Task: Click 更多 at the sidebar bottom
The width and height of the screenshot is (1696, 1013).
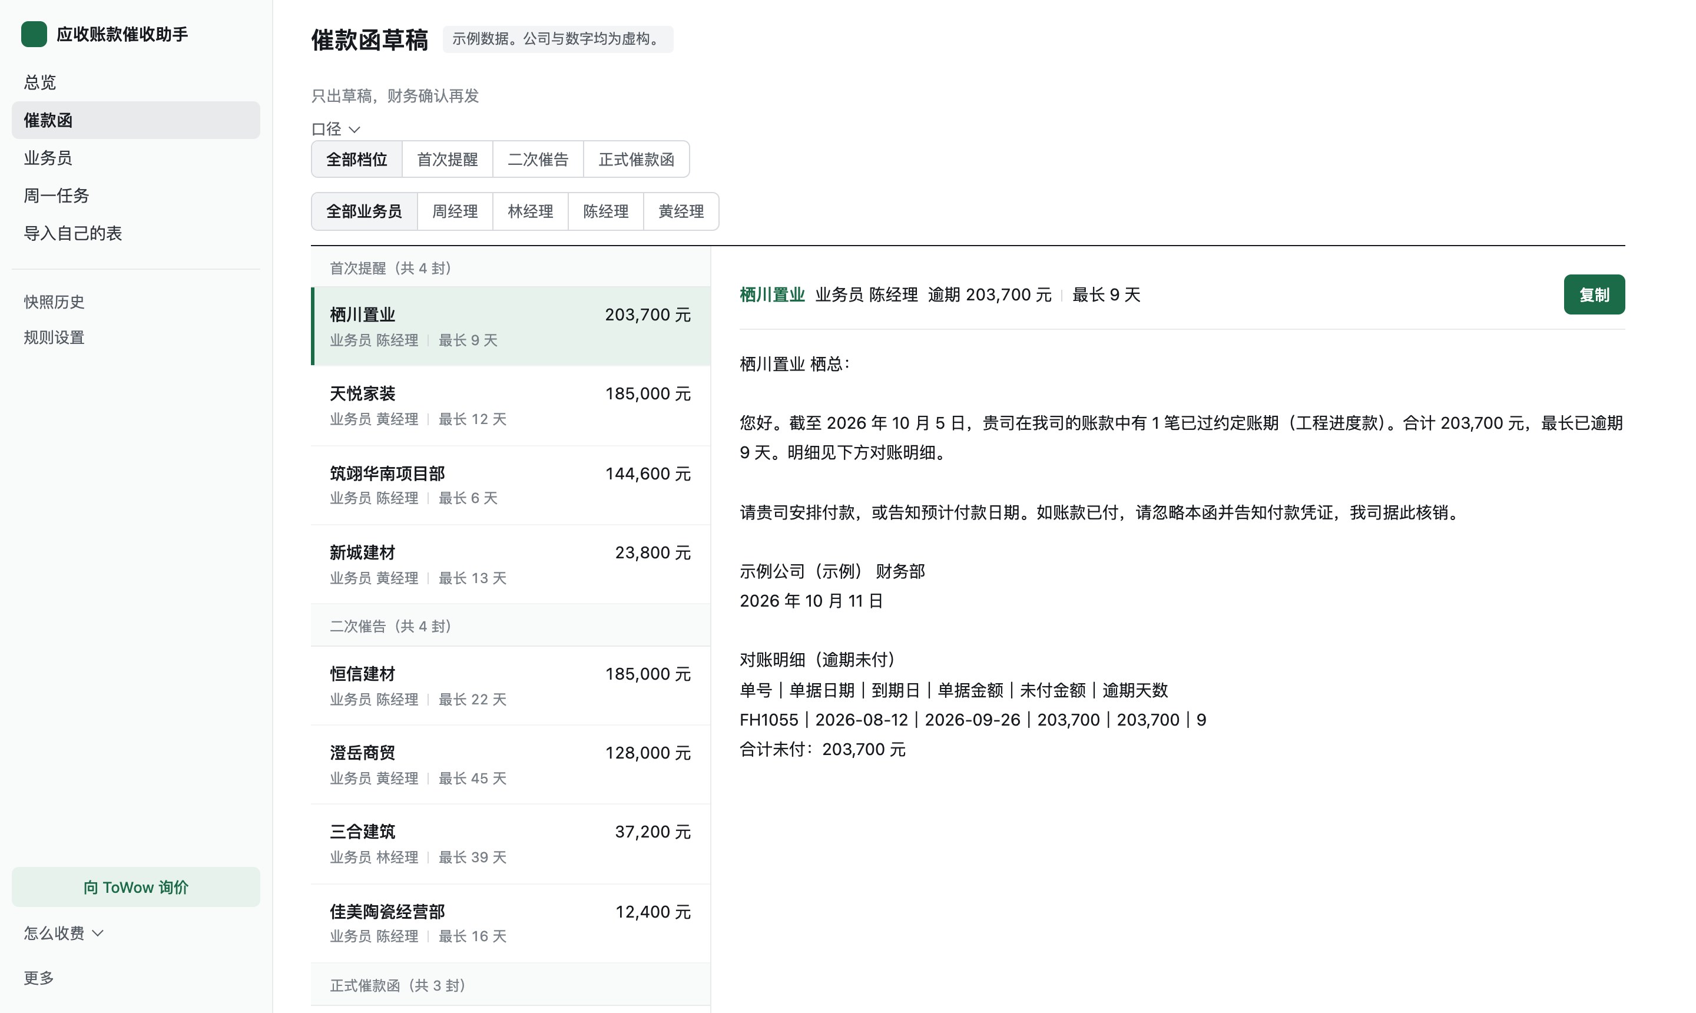Action: [x=39, y=978]
